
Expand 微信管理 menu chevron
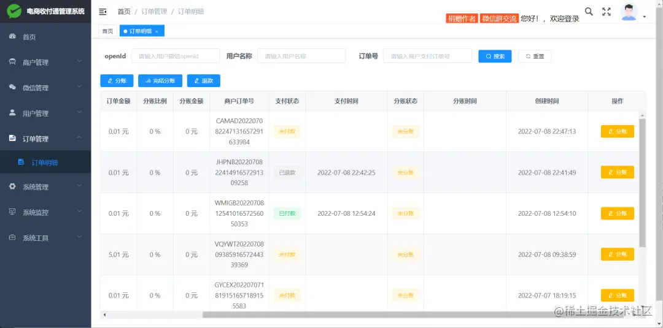79,87
